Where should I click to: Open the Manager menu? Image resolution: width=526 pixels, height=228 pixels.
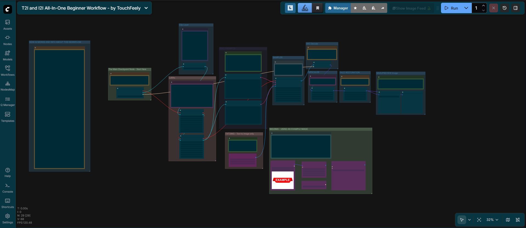pyautogui.click(x=338, y=8)
